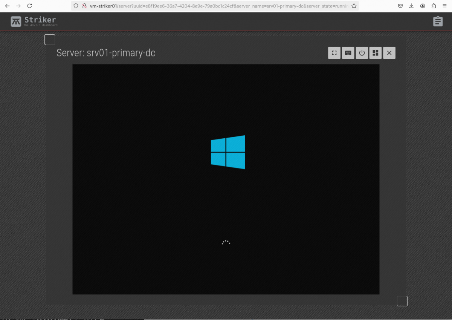Click the Windows logo in the console
452x320 pixels.
click(228, 152)
